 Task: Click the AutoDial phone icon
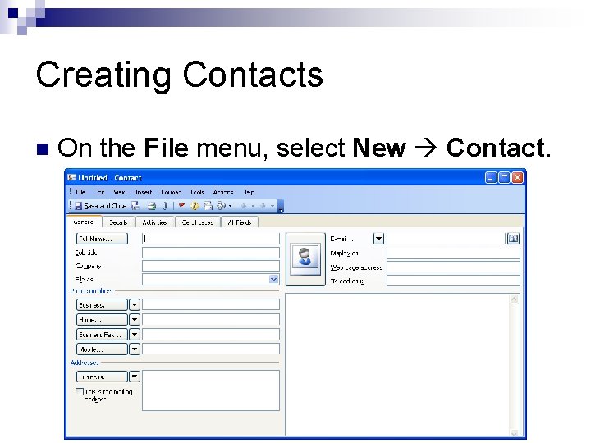point(222,206)
